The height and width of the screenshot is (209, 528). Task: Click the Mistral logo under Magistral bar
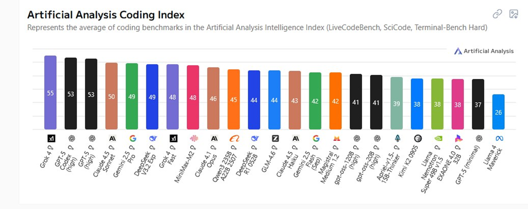336,138
